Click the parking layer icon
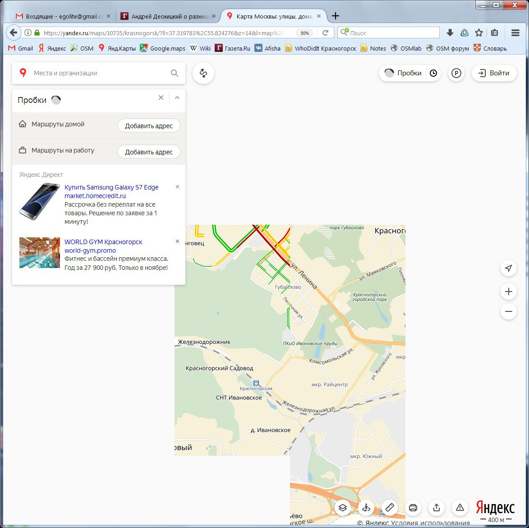 click(x=456, y=73)
